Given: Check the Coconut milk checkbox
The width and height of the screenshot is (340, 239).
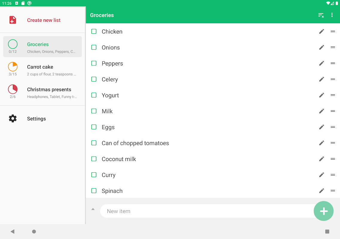Looking at the screenshot, I should pos(94,159).
